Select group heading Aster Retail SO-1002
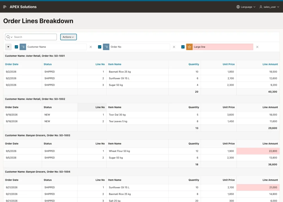 pos(35,99)
